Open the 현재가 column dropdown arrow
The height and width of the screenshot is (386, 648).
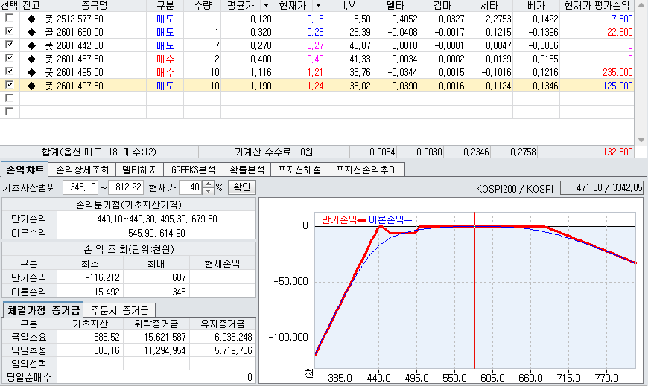click(x=319, y=5)
